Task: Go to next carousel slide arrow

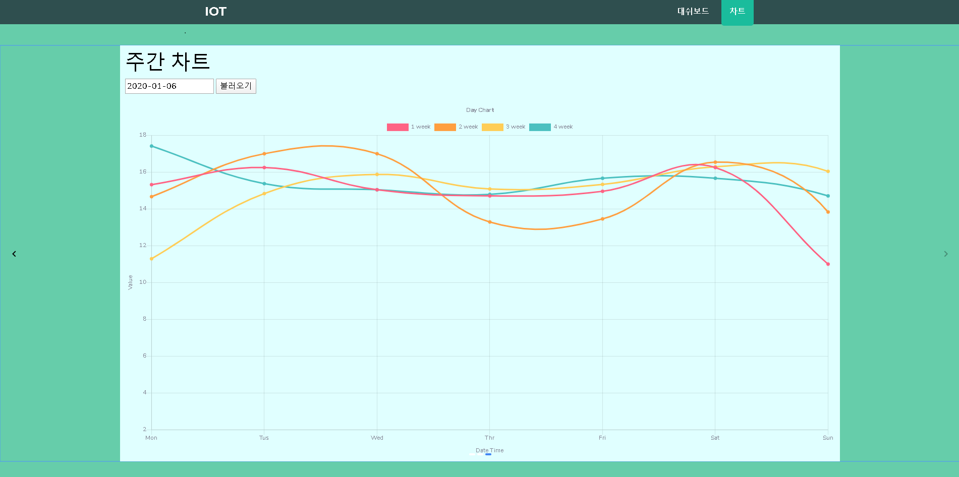Action: (x=946, y=254)
